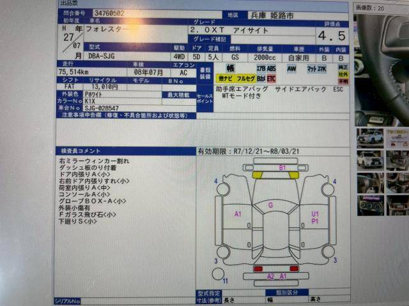
Task: Open the climate control dials thumbnail
Action: tap(370, 207)
